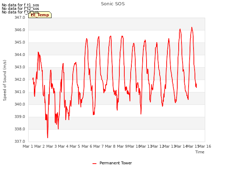The image size is (226, 170).
Task: Click the red Permanent Tower legend swatch
Action: click(94, 164)
